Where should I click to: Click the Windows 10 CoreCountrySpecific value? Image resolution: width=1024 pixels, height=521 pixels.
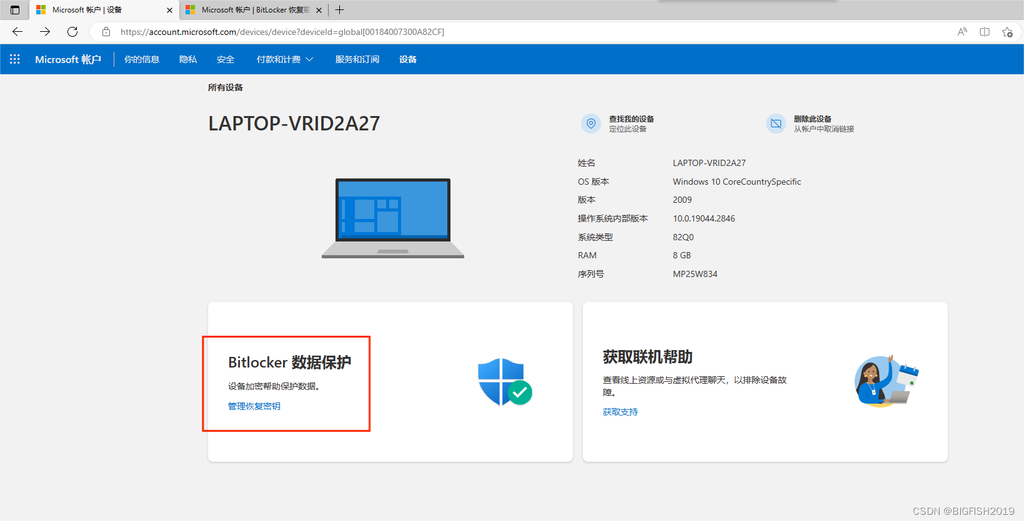click(x=737, y=182)
